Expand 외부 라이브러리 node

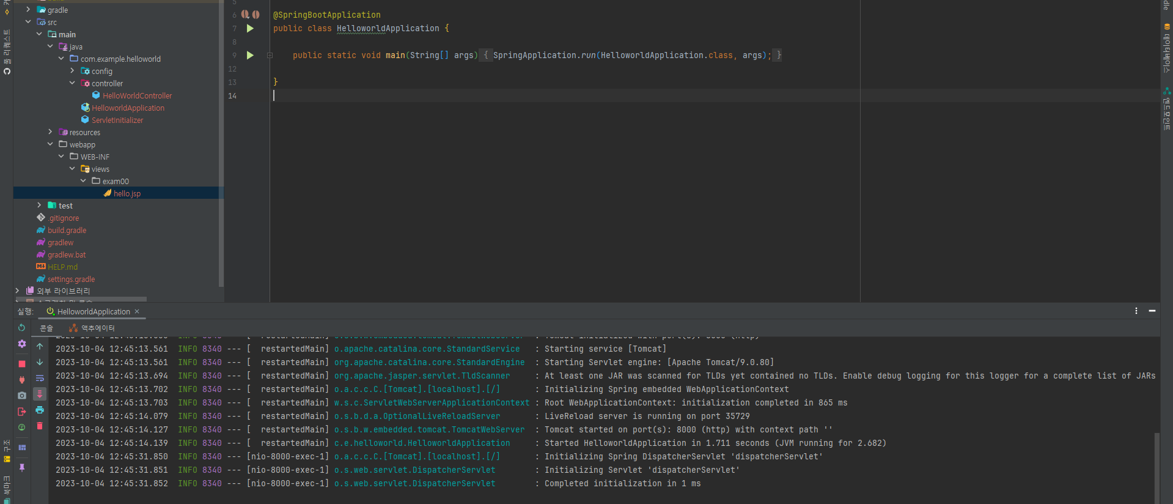[x=17, y=291]
